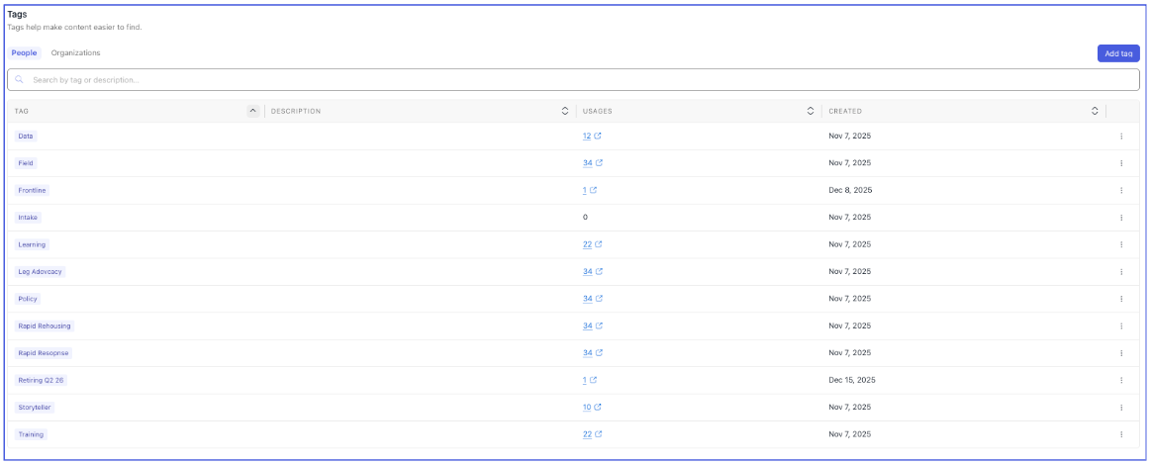
Task: Focus the Search by tag or description field
Action: 575,79
